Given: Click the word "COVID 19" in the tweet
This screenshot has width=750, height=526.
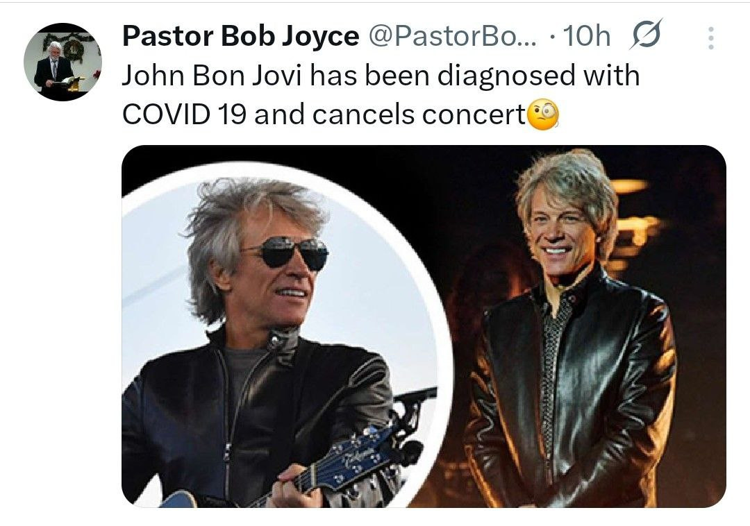Looking at the screenshot, I should tap(184, 114).
